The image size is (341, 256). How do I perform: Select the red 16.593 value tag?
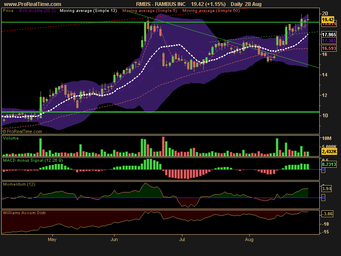[x=329, y=48]
